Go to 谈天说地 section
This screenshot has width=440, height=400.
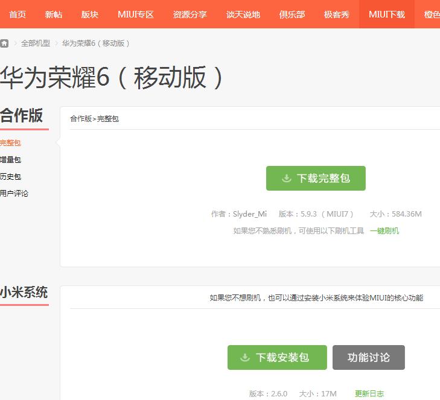[x=243, y=14]
